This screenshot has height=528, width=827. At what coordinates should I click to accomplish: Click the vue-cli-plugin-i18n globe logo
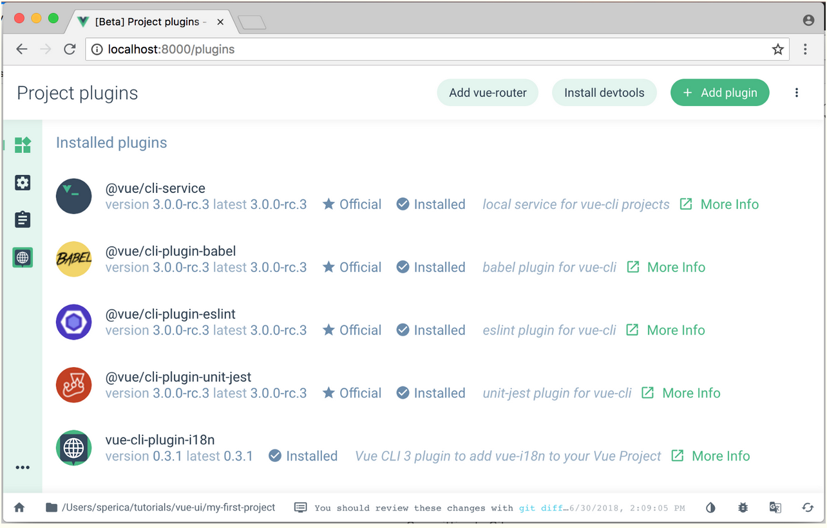[73, 448]
